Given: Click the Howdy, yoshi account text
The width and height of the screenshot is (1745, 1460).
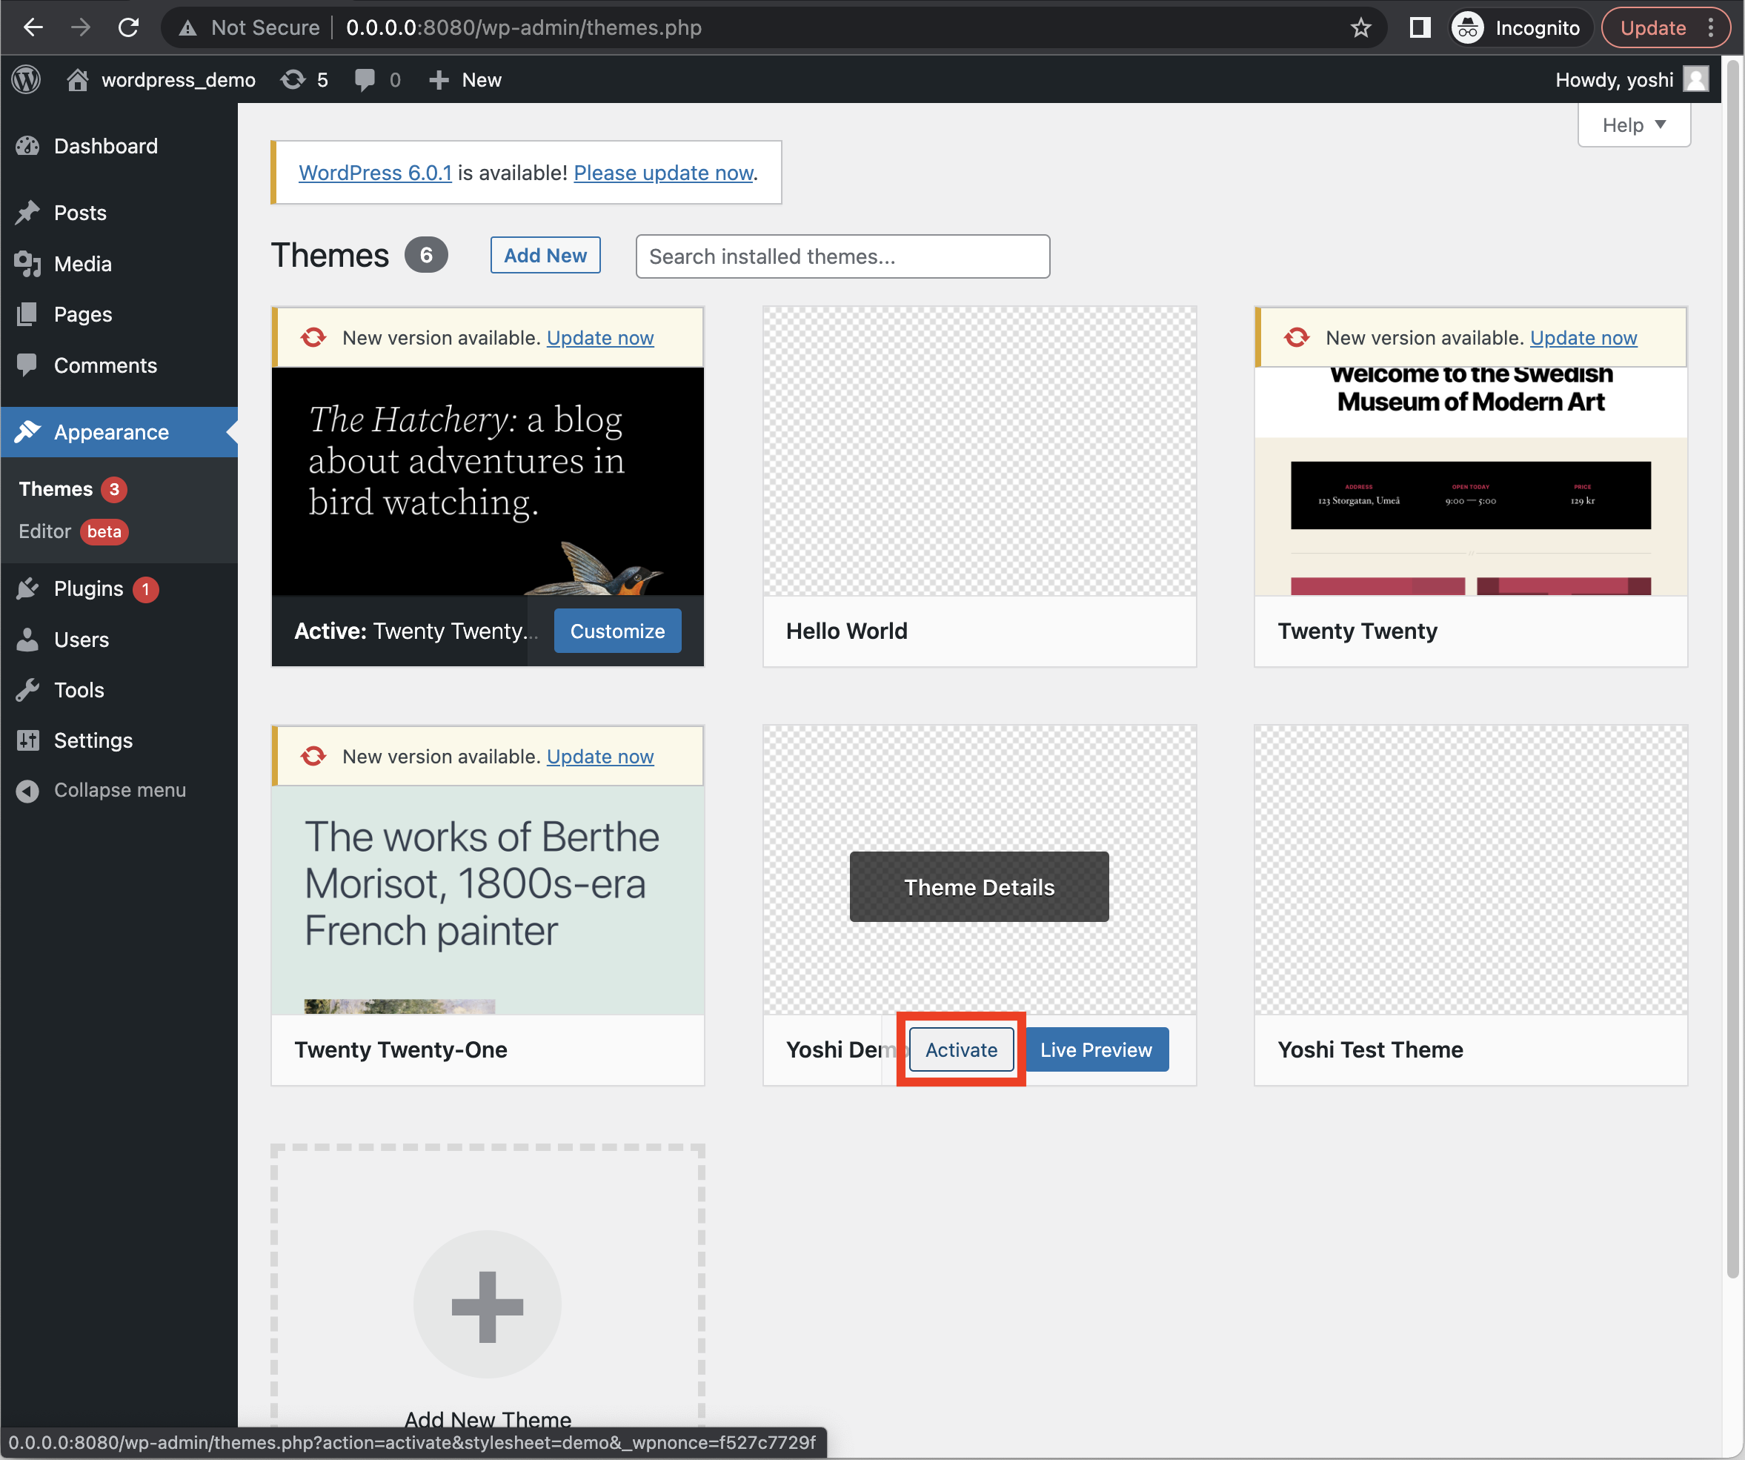Looking at the screenshot, I should 1614,80.
